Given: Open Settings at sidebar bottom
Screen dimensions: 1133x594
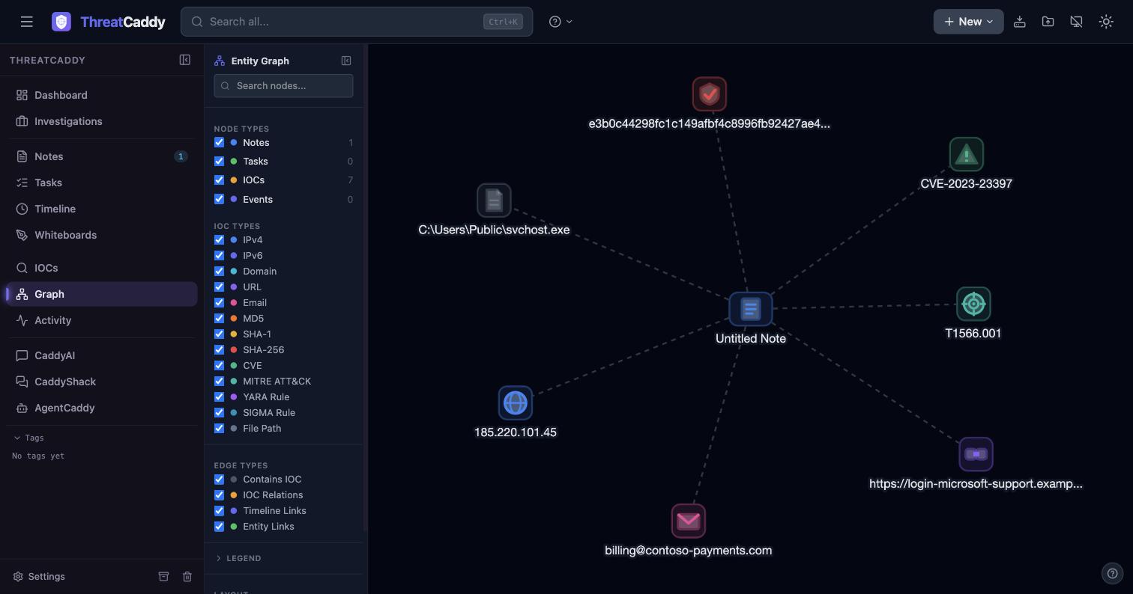Looking at the screenshot, I should 39,577.
